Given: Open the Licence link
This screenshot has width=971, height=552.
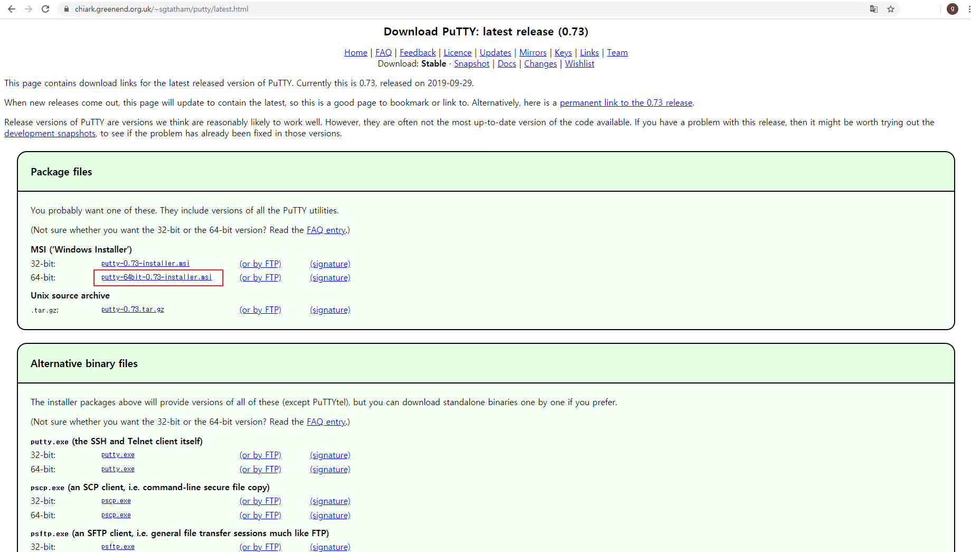Looking at the screenshot, I should tap(457, 52).
